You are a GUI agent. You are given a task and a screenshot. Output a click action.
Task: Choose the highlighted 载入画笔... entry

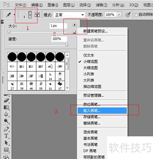coord(102,111)
